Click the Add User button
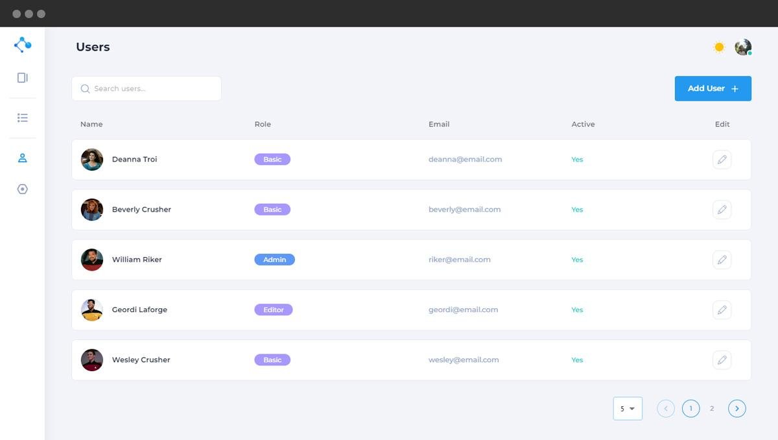Viewport: 778px width, 440px height. [x=713, y=89]
